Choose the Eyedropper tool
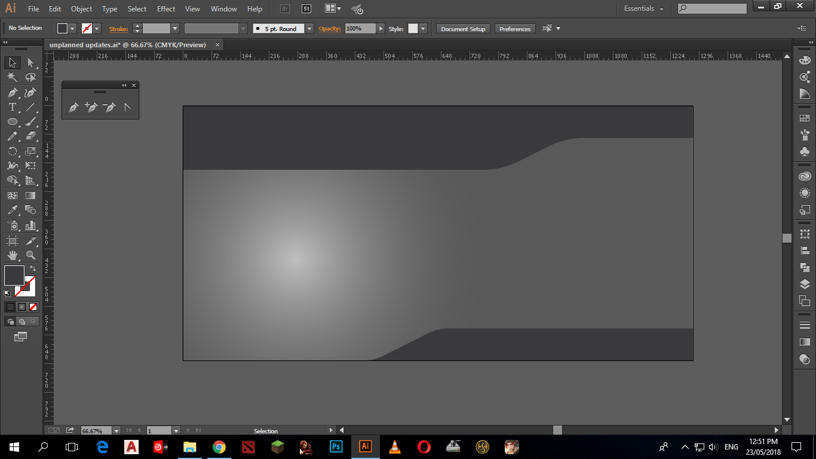 coord(12,210)
